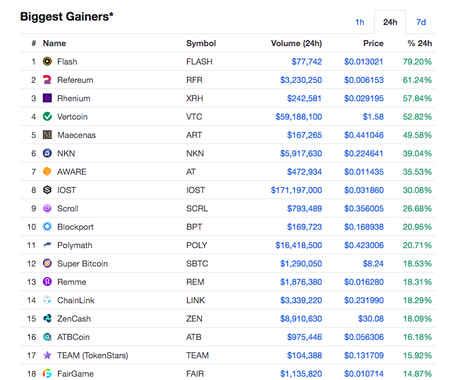
Task: Click the LINK symbol cell
Action: [195, 300]
